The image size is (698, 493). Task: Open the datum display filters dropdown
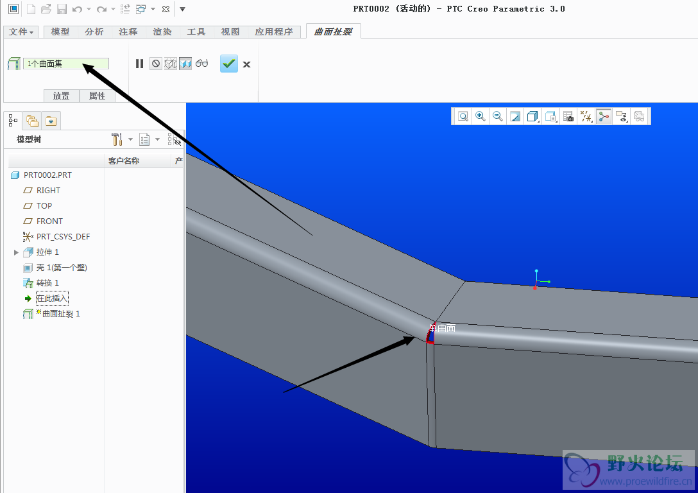586,117
